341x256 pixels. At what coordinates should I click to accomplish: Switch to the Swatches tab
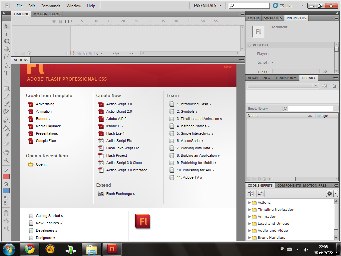(x=273, y=18)
